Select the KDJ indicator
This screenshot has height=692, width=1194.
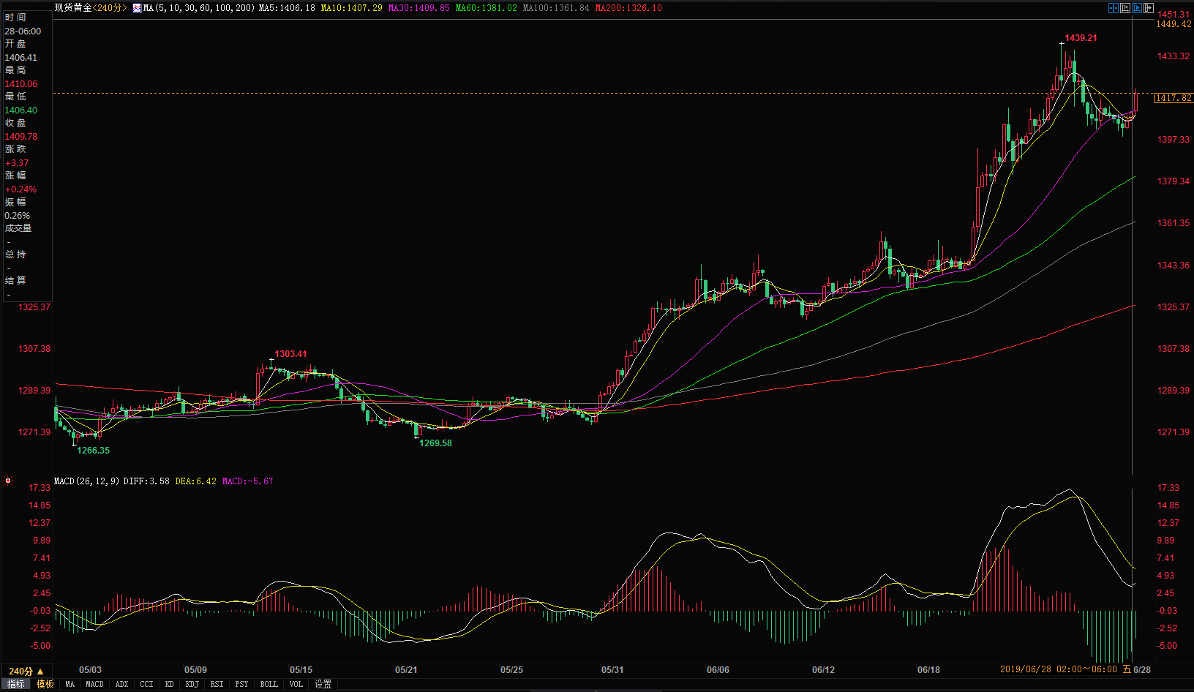click(x=192, y=684)
